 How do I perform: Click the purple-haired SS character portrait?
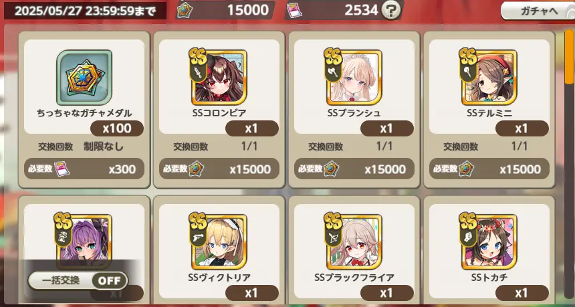coord(84,237)
